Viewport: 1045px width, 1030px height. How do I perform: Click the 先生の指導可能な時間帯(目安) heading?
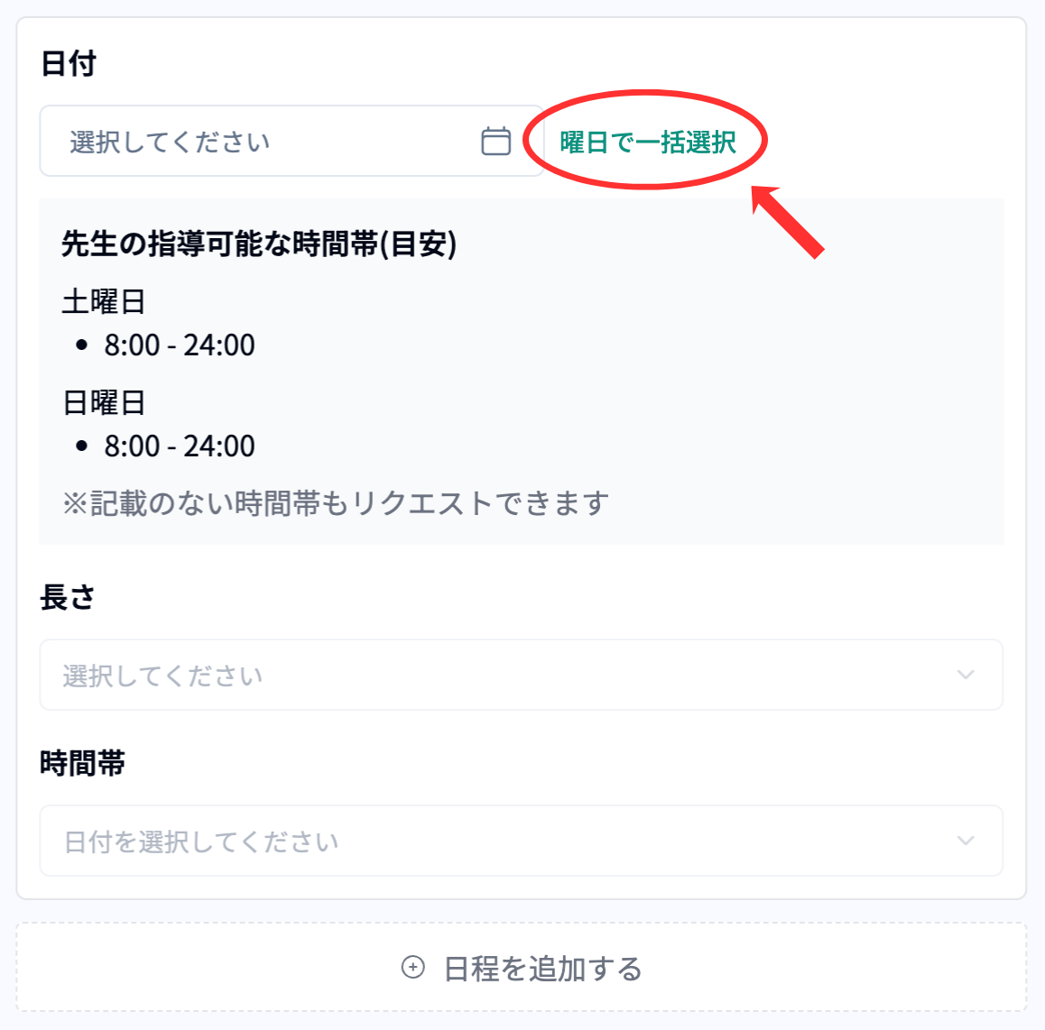tap(259, 244)
